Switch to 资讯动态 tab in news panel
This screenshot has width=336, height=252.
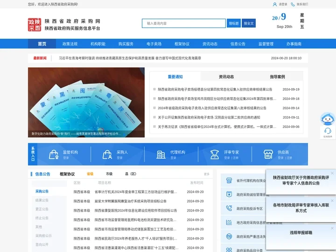[x=226, y=77]
